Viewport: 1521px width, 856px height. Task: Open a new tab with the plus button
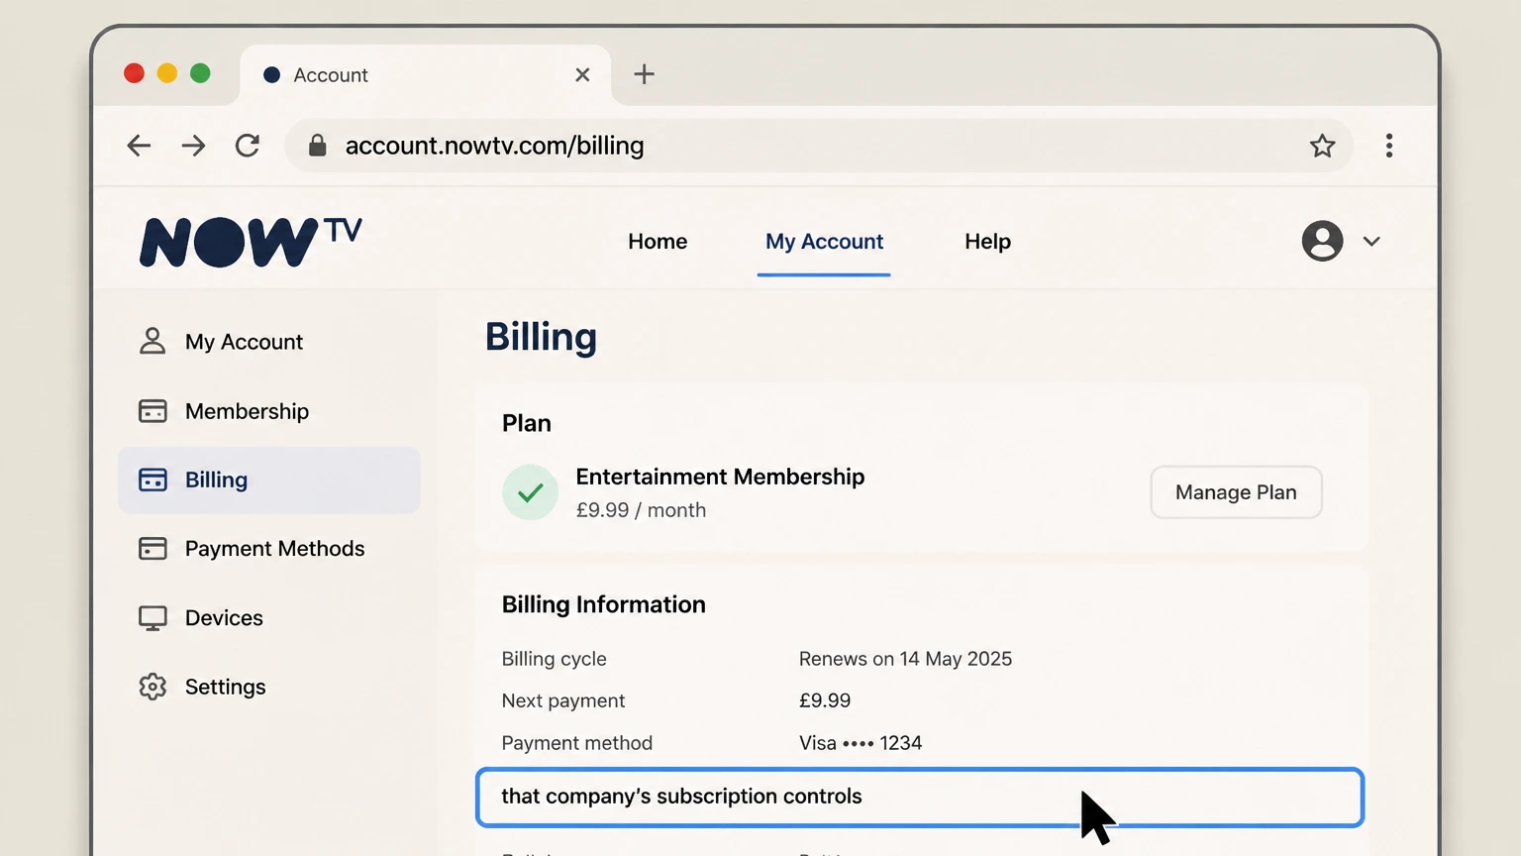point(644,74)
